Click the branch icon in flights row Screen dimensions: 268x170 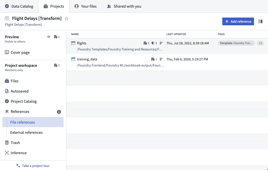point(161,43)
